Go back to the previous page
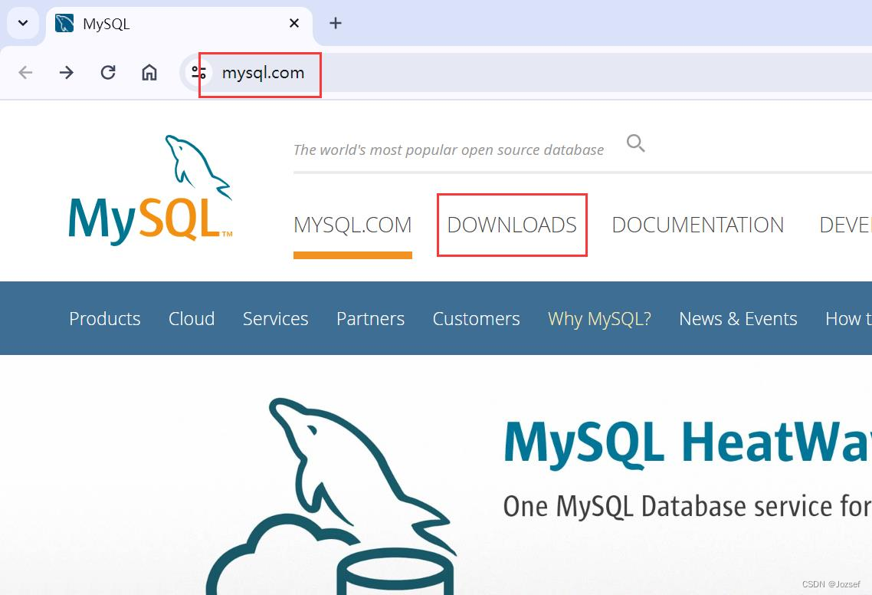This screenshot has height=595, width=872. click(25, 72)
